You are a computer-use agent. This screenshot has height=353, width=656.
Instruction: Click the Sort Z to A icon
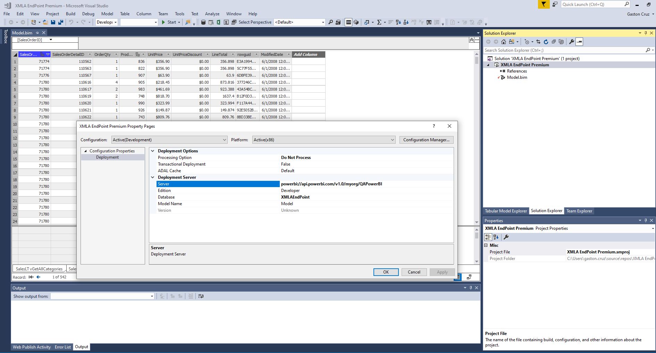(406, 22)
